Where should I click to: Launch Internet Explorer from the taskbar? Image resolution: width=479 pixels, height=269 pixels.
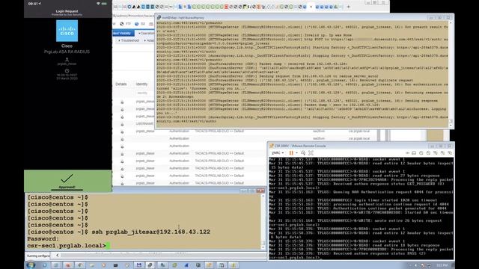point(45,265)
